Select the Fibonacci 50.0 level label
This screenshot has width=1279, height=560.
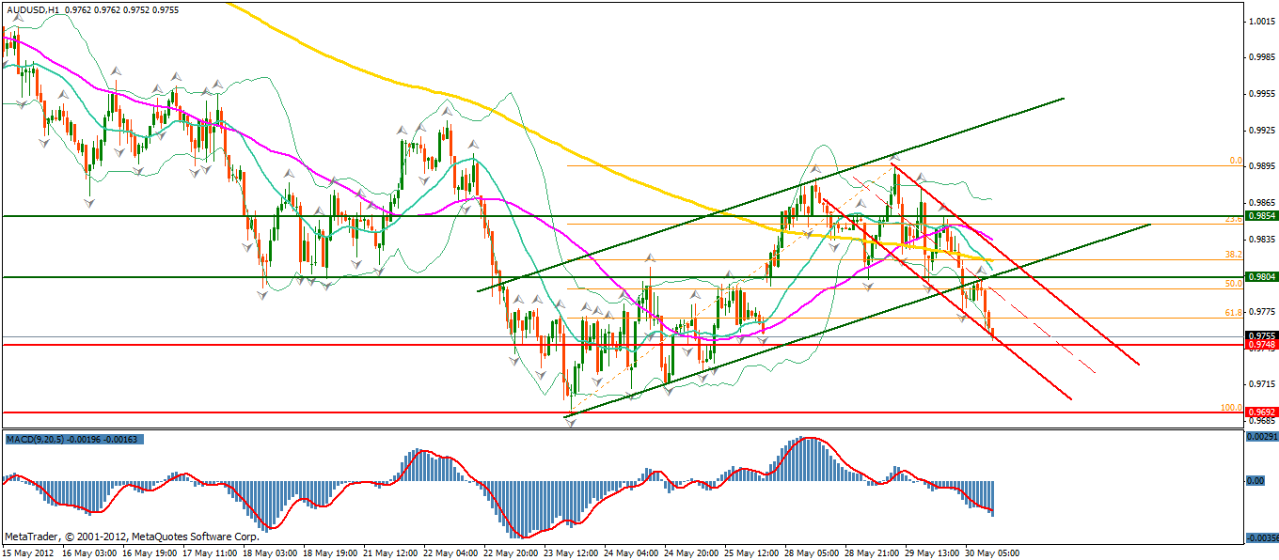[1233, 283]
